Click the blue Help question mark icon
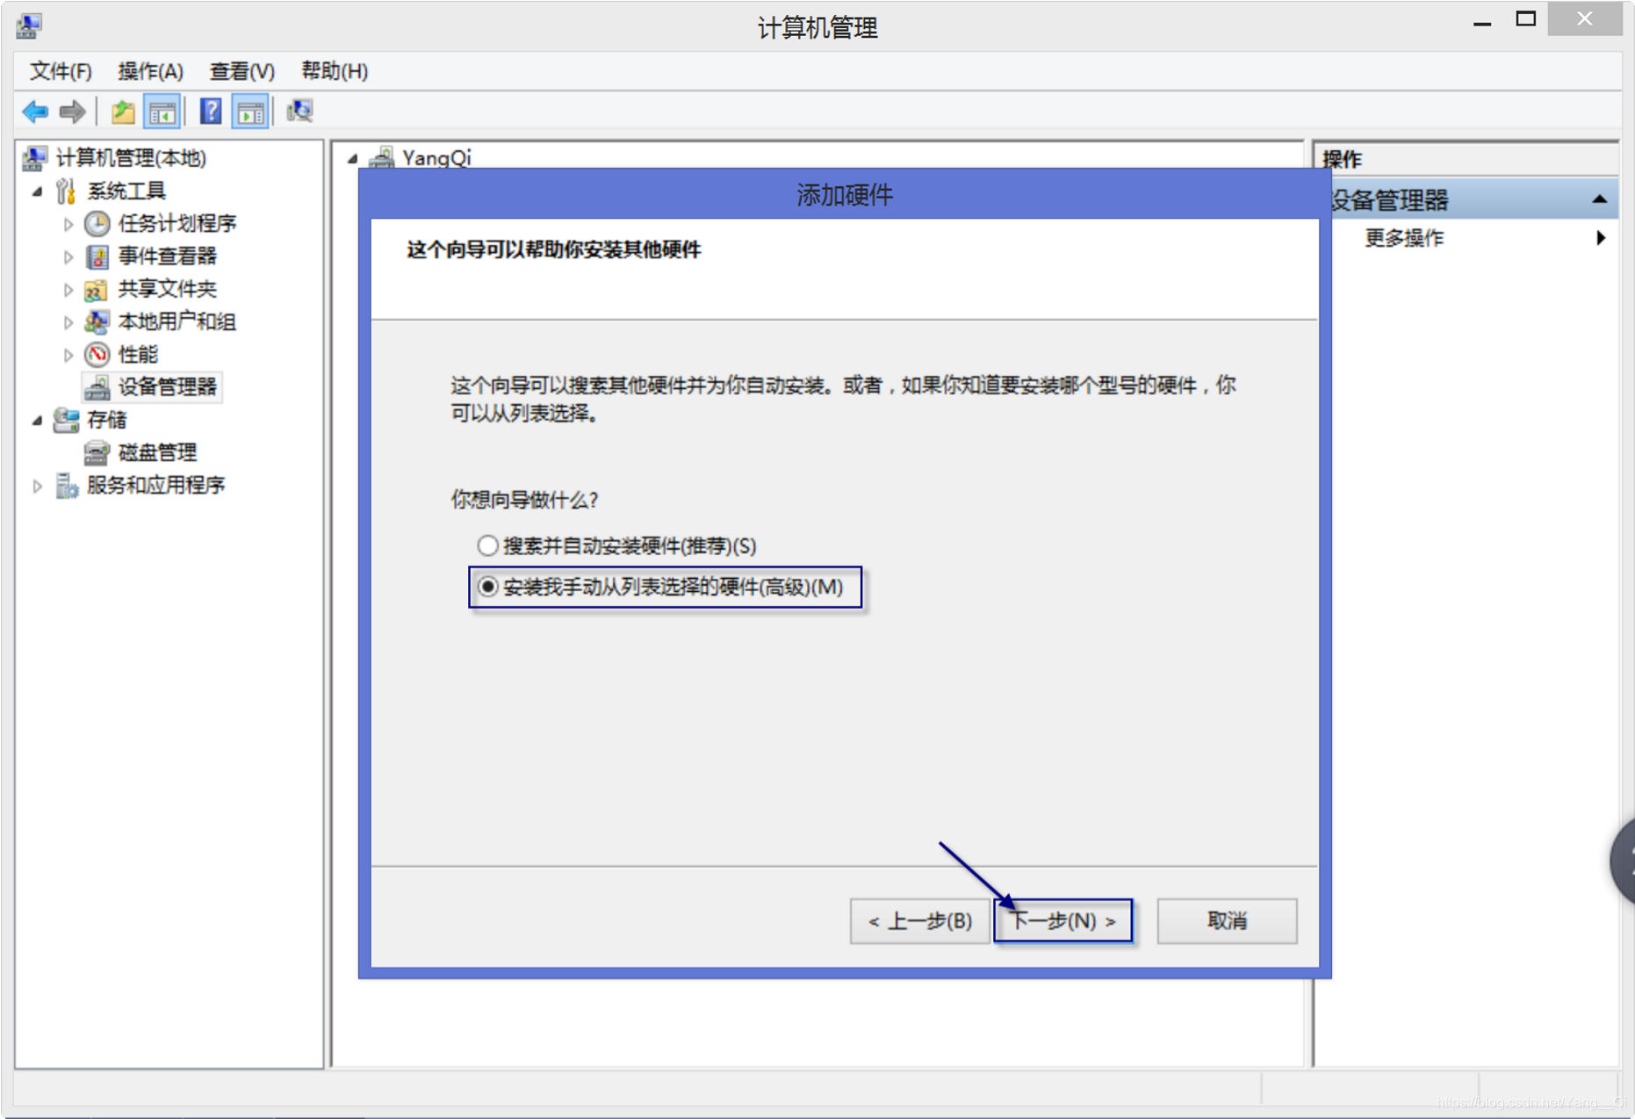 pyautogui.click(x=211, y=112)
